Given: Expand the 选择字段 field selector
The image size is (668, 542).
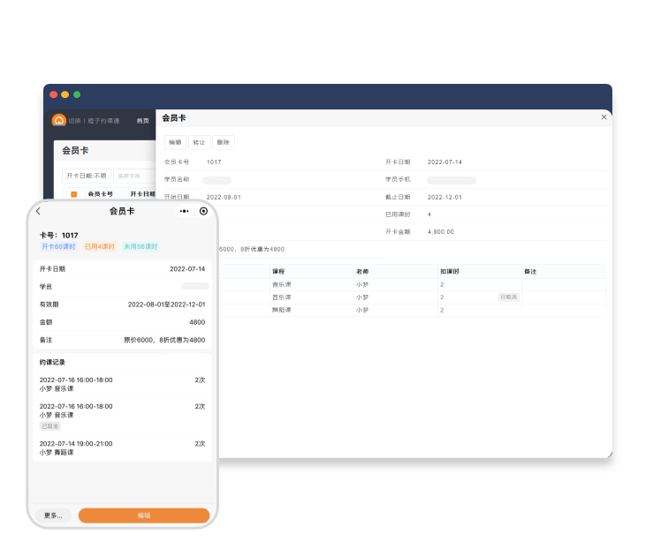Looking at the screenshot, I should (x=133, y=176).
